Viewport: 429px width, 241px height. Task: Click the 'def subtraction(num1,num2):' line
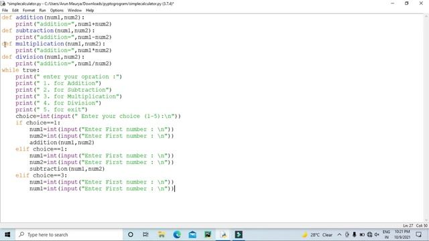(x=48, y=31)
